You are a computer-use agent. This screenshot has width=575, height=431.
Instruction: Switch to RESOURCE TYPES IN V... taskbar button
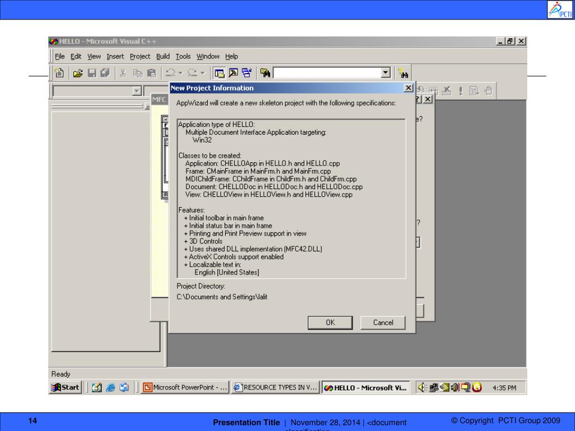[x=276, y=387]
